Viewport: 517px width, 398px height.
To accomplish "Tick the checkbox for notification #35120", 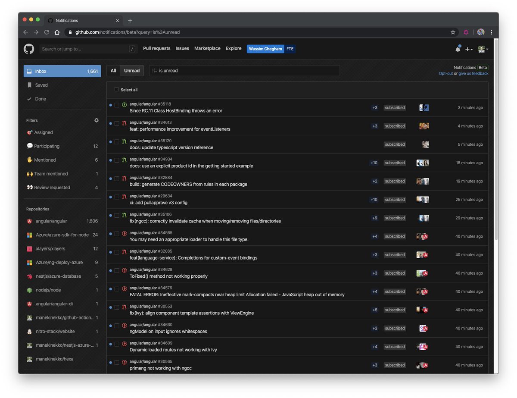I will pos(117,142).
